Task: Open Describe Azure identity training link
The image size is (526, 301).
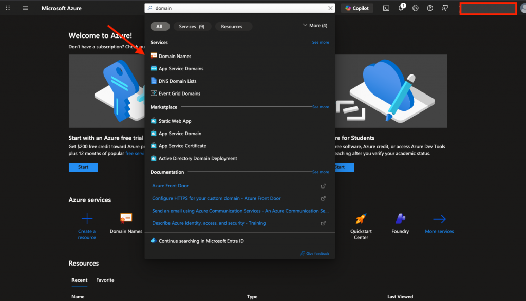Action: tap(209, 223)
